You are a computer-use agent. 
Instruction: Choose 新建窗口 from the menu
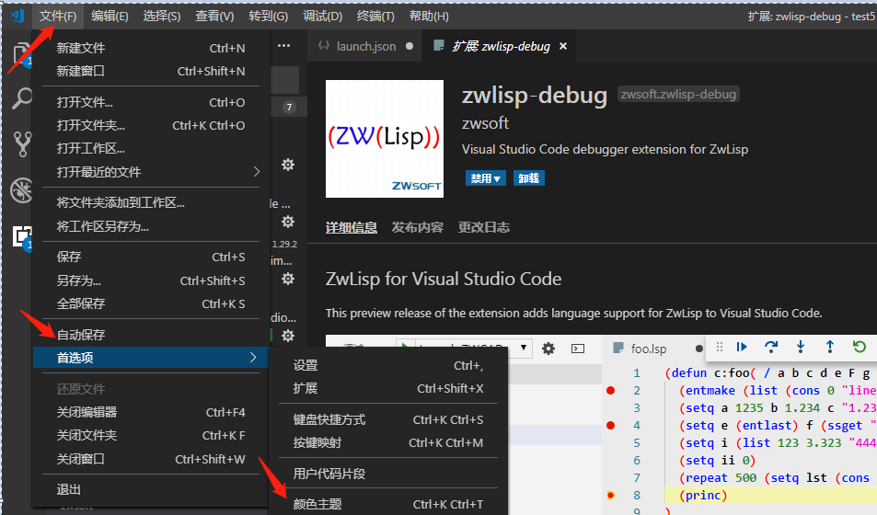click(x=151, y=71)
